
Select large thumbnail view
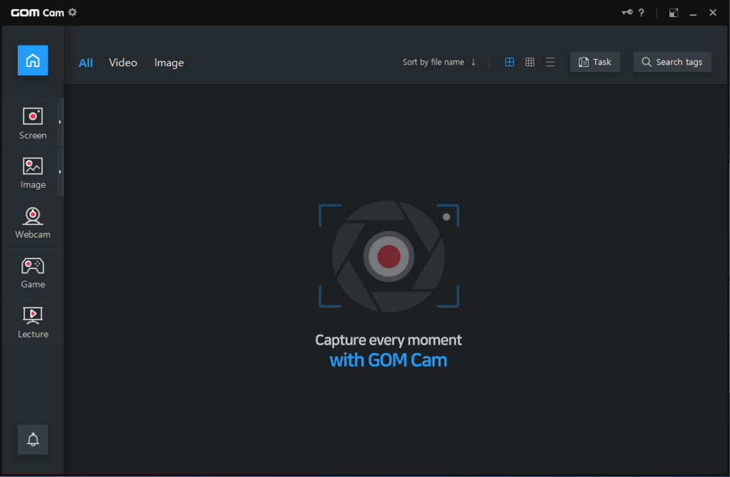[509, 62]
